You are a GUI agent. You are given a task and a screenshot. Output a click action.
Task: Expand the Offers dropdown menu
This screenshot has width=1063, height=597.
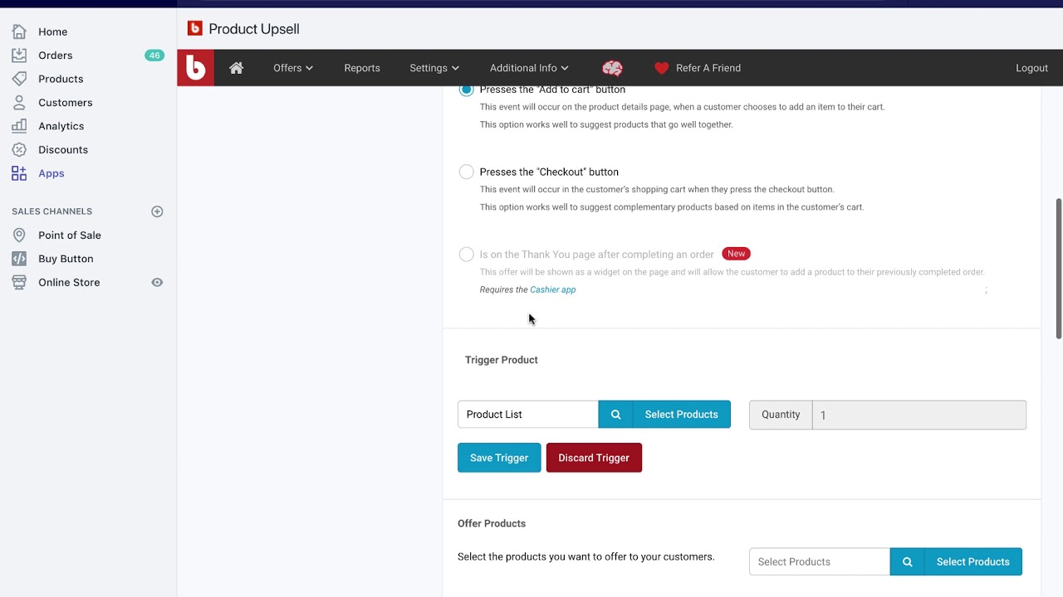[x=293, y=68]
